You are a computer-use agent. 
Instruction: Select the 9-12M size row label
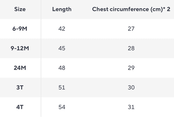coord(20,48)
